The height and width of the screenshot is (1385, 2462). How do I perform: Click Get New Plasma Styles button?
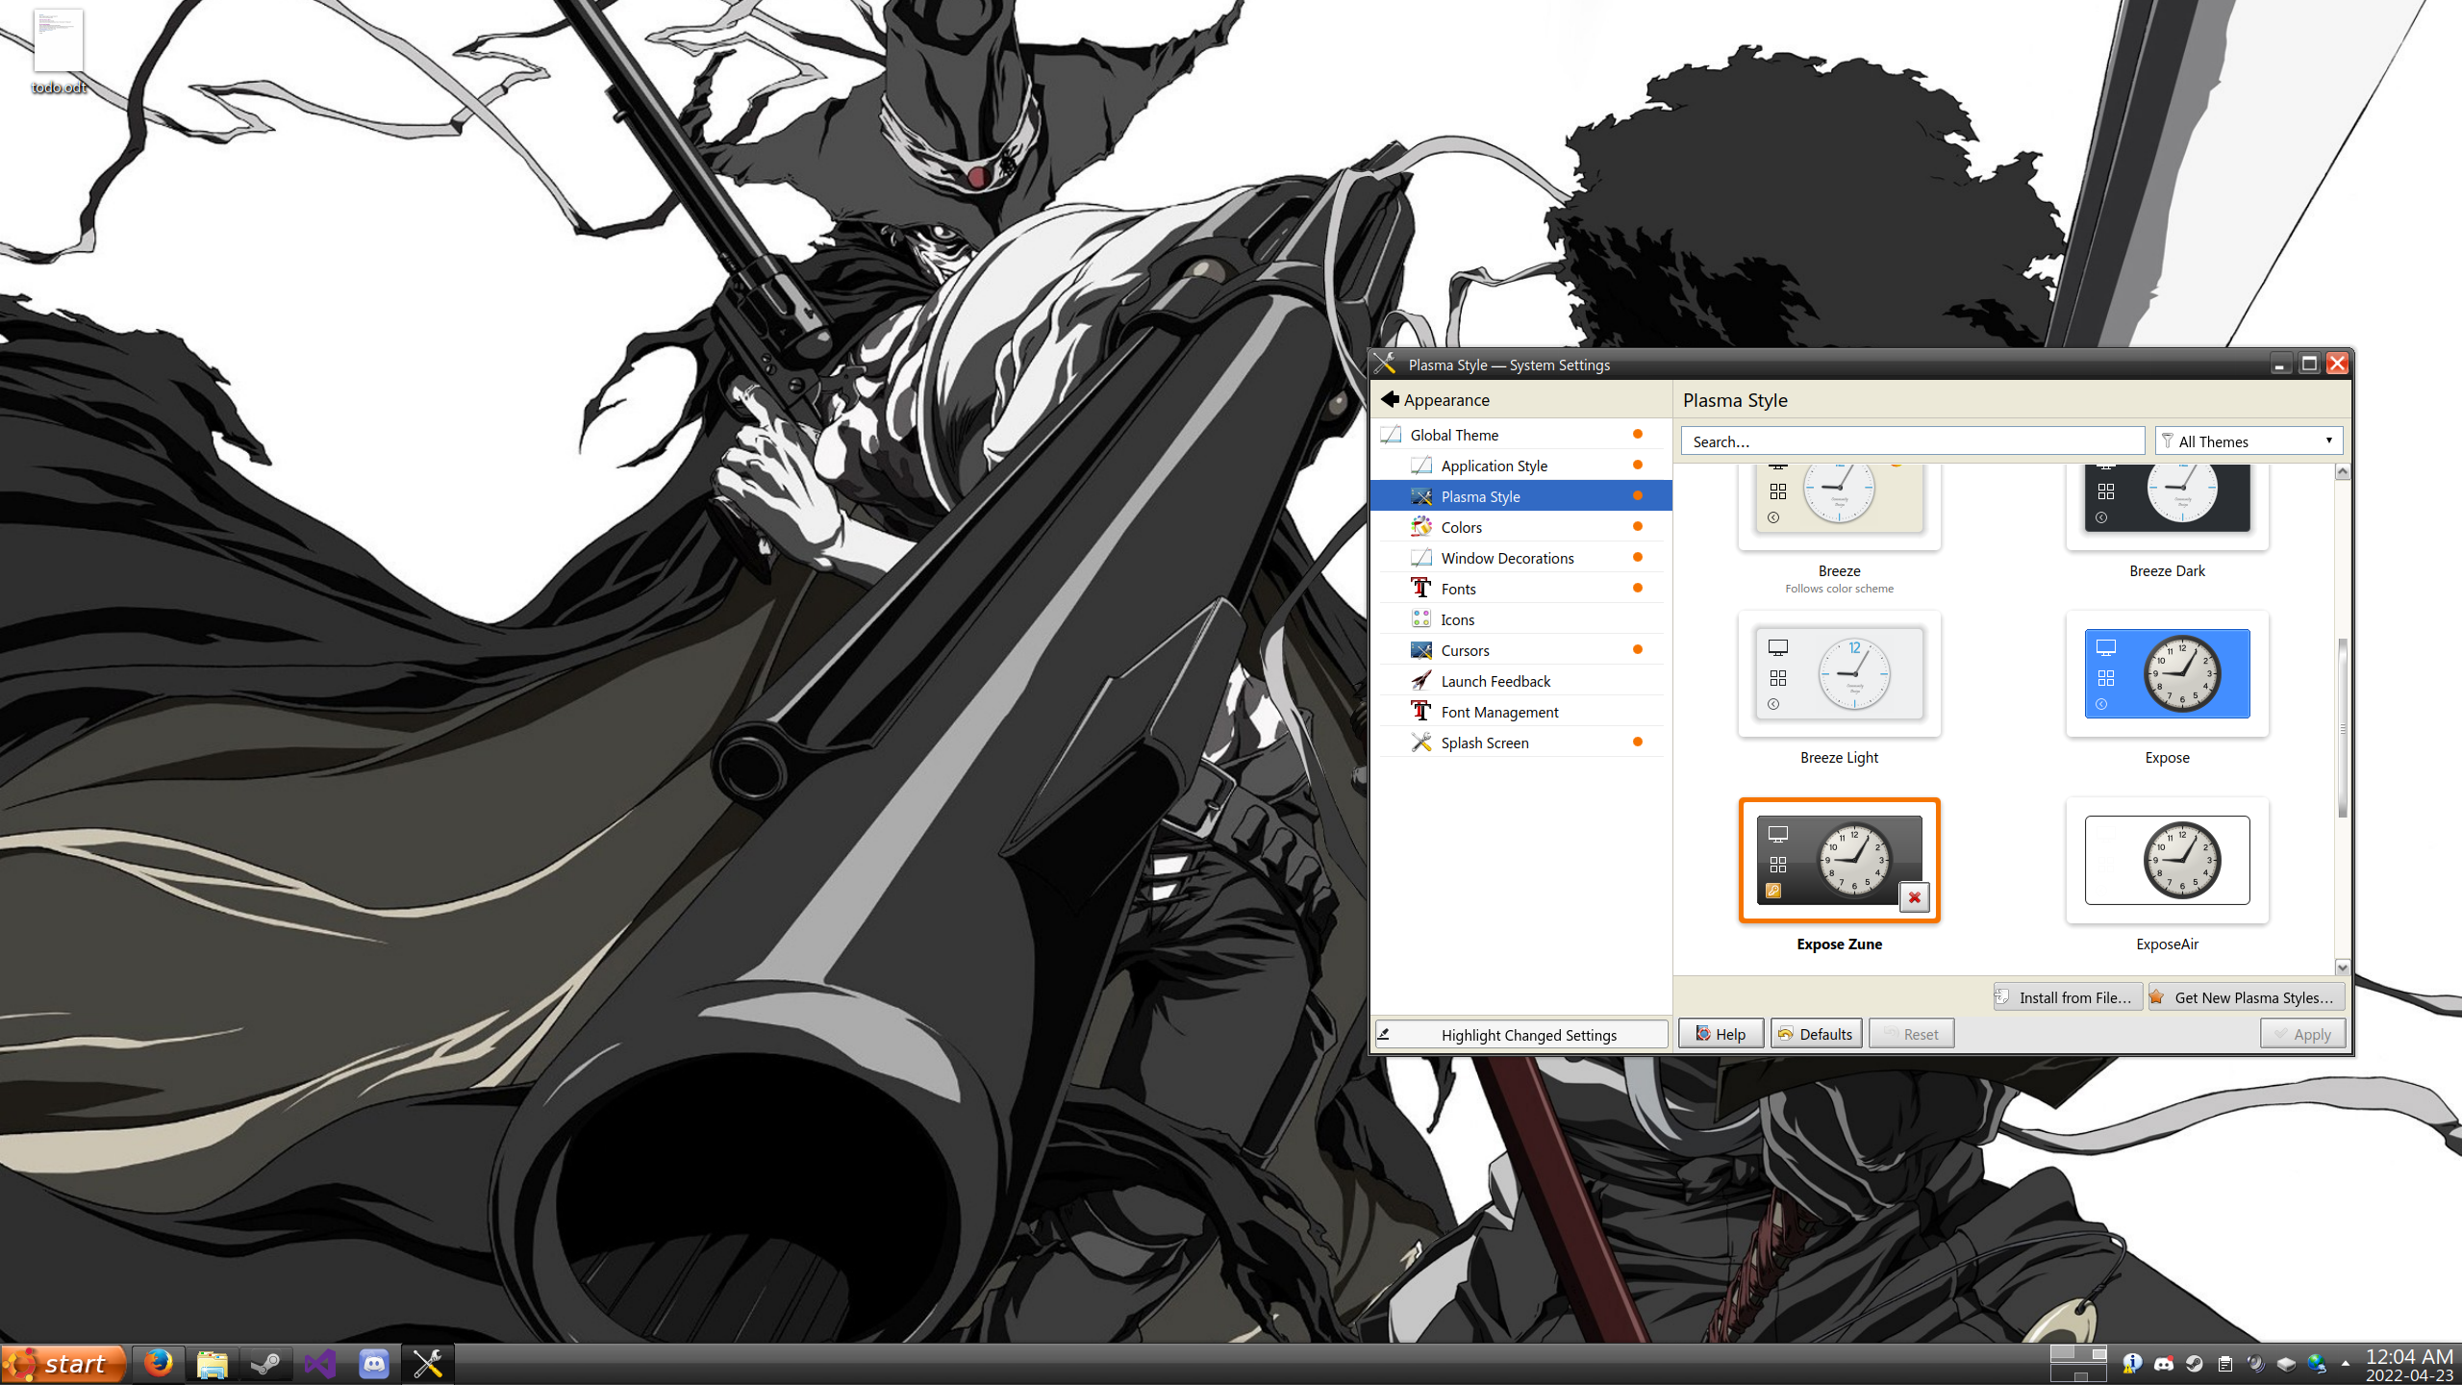point(2246,997)
